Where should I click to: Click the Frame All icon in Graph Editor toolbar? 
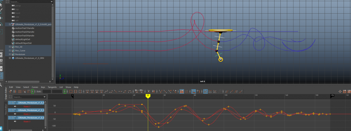(x=71, y=91)
